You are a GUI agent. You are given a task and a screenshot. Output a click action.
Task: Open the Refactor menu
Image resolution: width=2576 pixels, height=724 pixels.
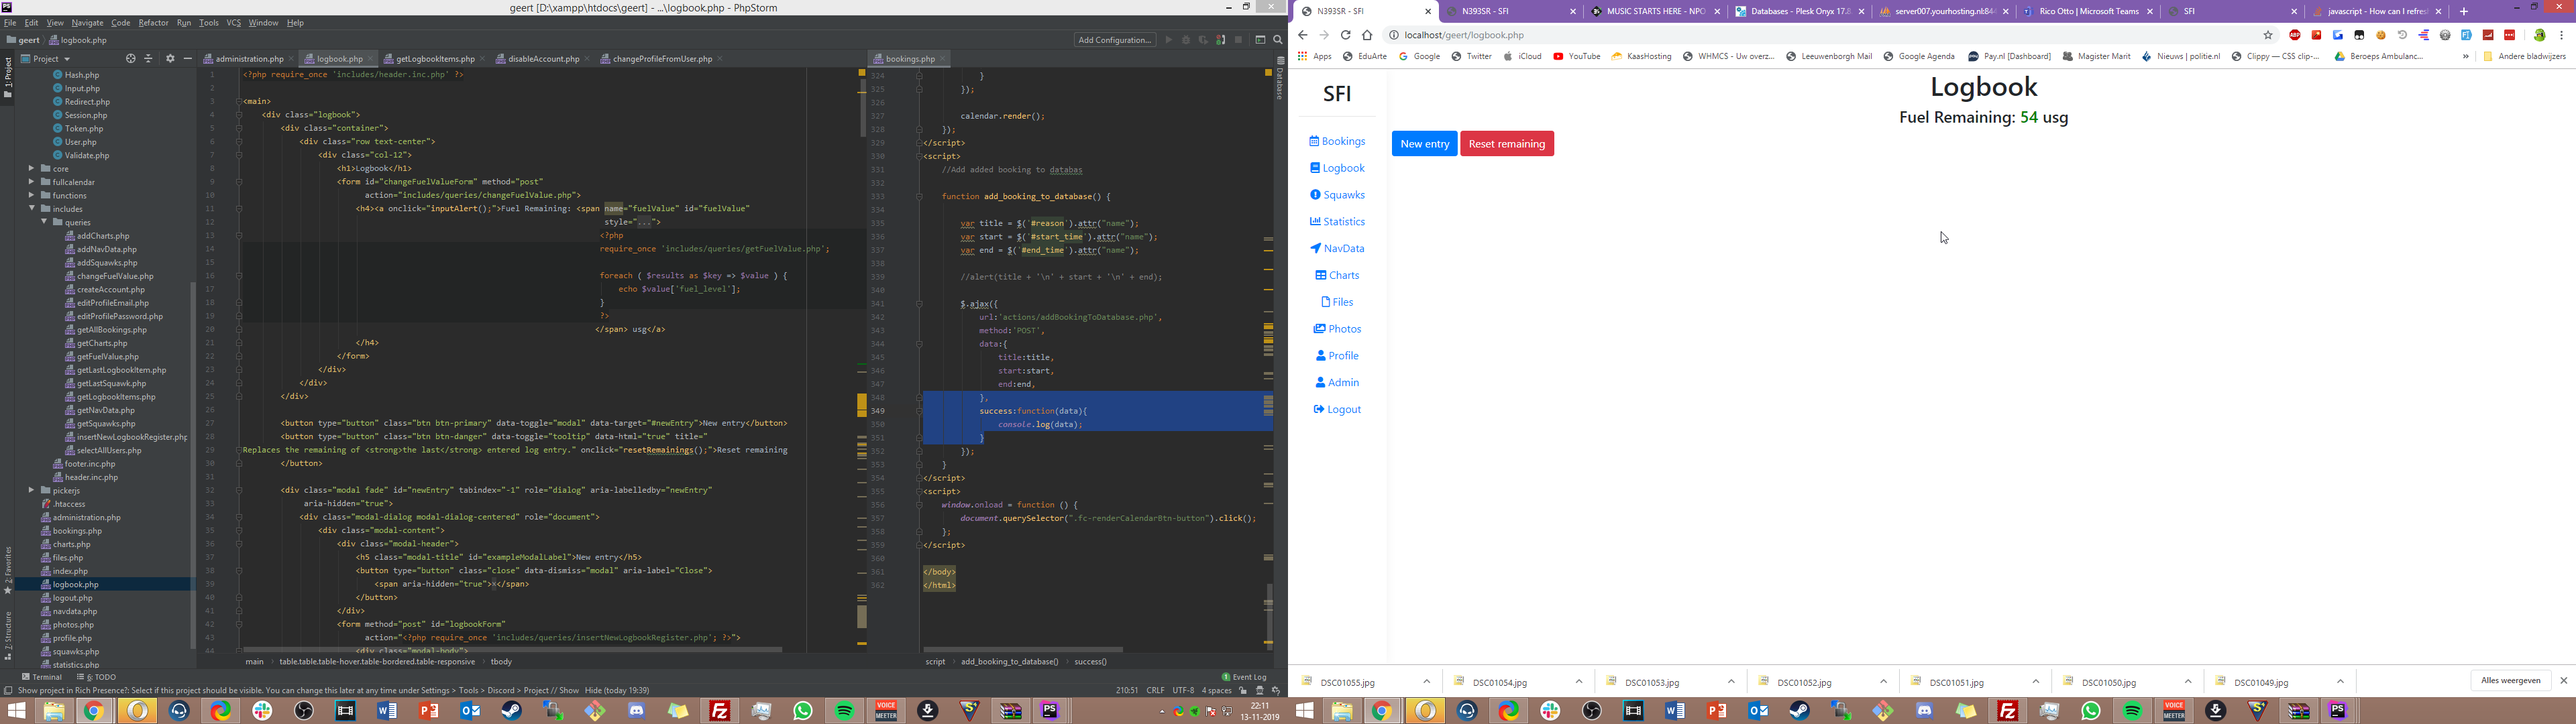click(x=153, y=22)
